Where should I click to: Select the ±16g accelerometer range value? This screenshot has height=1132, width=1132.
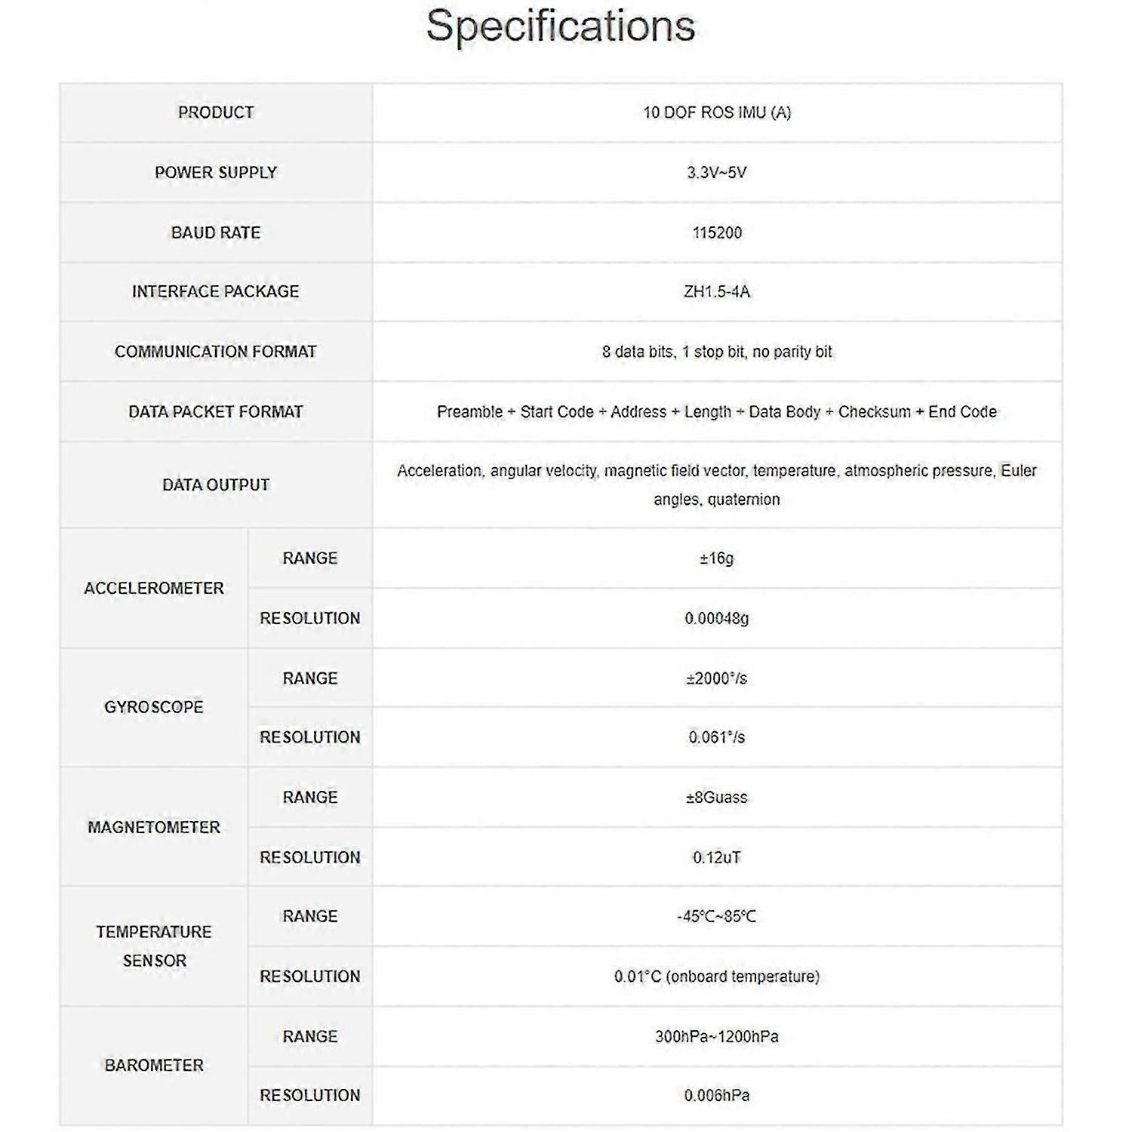point(717,558)
